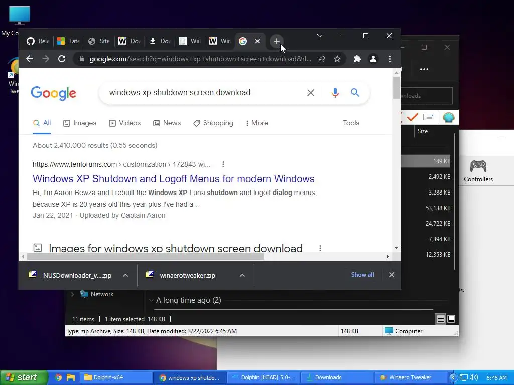
Task: Open the Controllers icon in Dolphin
Action: pyautogui.click(x=478, y=171)
